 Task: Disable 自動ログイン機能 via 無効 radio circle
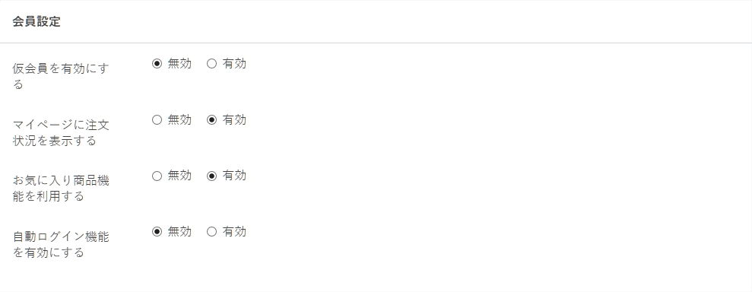(x=157, y=232)
